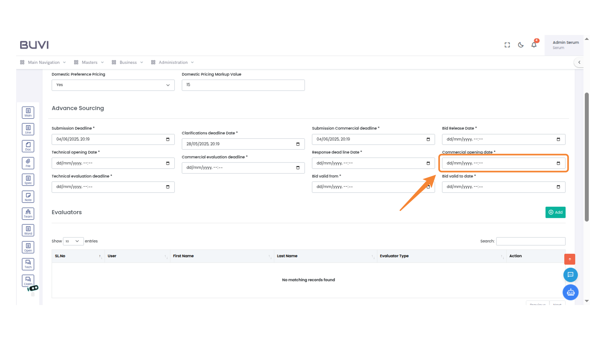Toggle fullscreen mode icon
Image resolution: width=606 pixels, height=340 pixels.
507,45
